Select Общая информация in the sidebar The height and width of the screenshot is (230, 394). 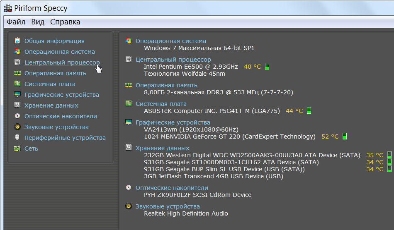54,41
